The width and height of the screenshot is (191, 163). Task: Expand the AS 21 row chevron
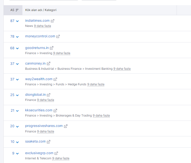click(x=17, y=111)
